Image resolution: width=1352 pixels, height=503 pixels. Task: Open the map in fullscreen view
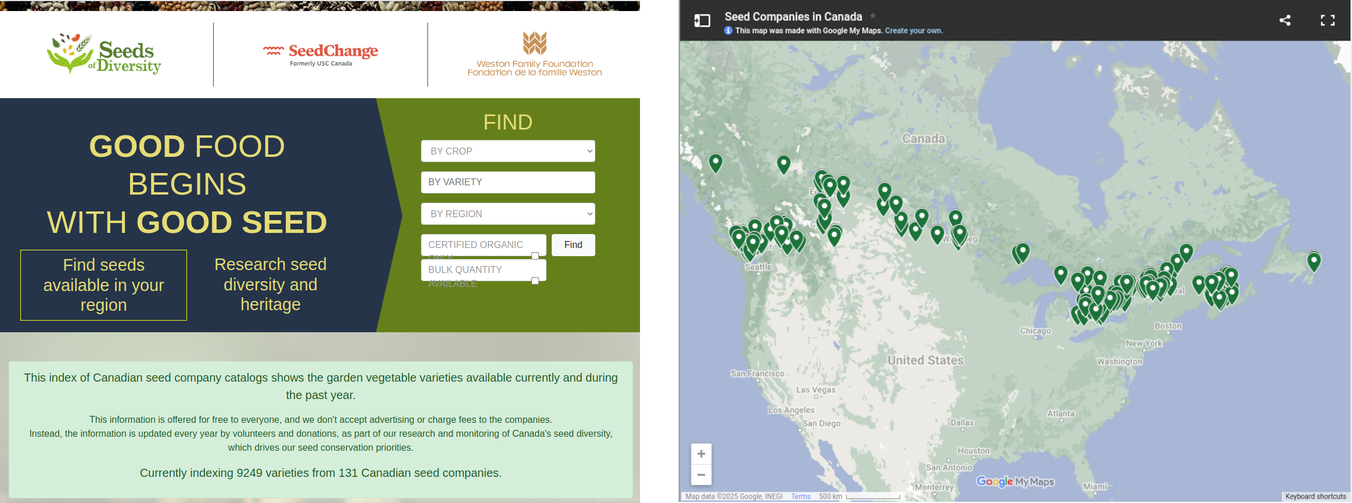coord(1328,20)
